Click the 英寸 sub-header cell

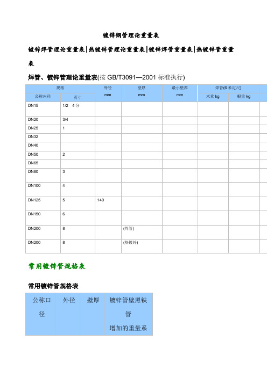point(78,97)
